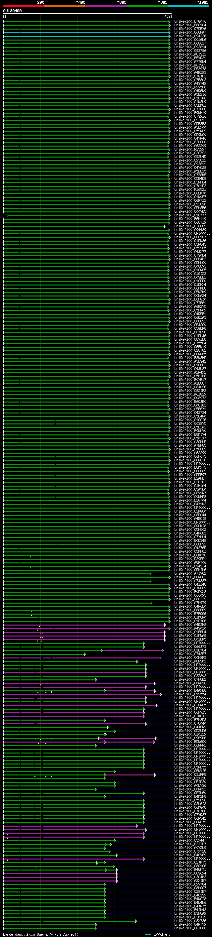The image size is (212, 937).
Task: Select the label UniRef100_O93796
Action: (190, 51)
